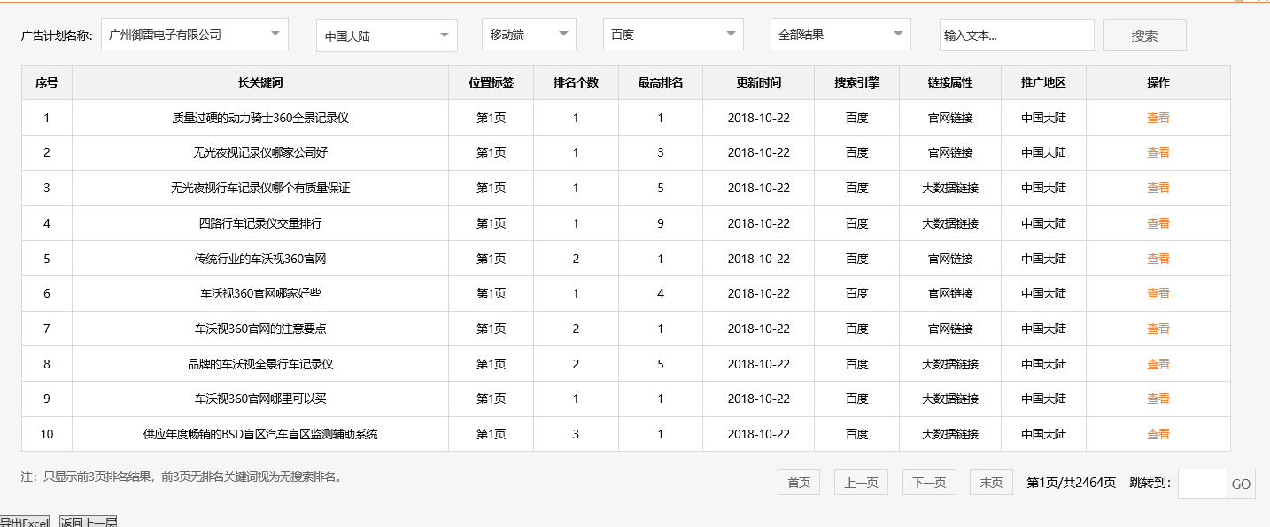Click the 首页 first page button
Image resolution: width=1270 pixels, height=527 pixels.
[798, 482]
